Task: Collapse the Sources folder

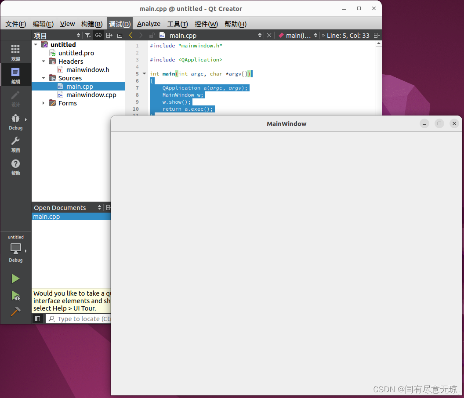Action: click(x=43, y=78)
